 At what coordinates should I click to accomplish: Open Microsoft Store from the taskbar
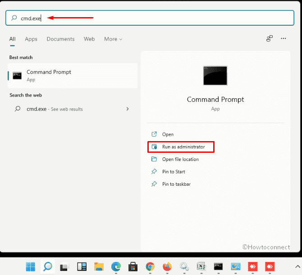pyautogui.click(x=133, y=267)
